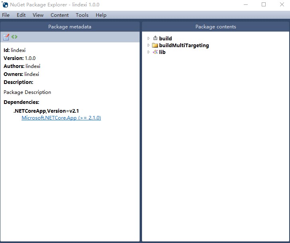Select the build tree item
The image size is (290, 243).
tap(166, 38)
